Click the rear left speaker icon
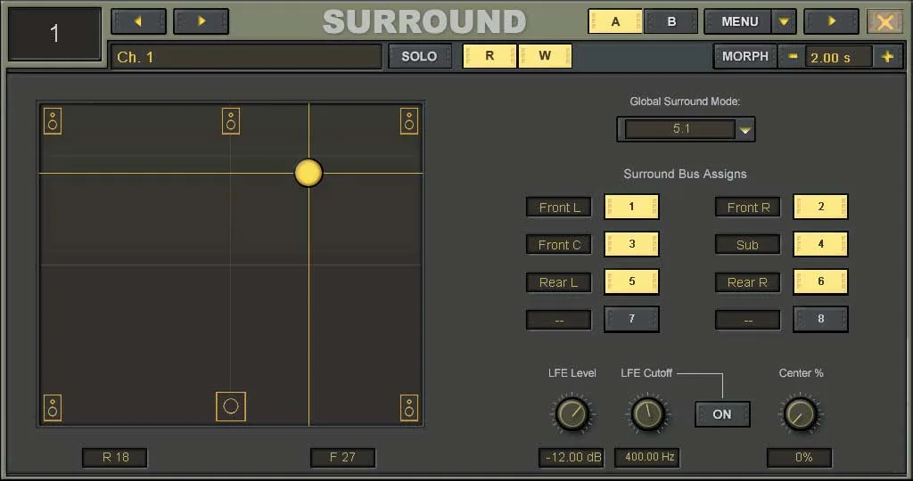The height and width of the screenshot is (481, 913). tap(53, 408)
